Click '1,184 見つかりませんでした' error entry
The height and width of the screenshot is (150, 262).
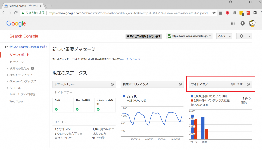[103, 131]
